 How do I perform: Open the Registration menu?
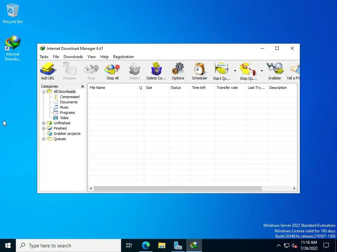click(x=124, y=57)
